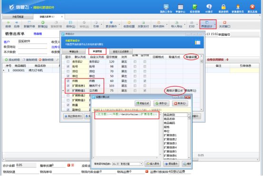Select 商品名称 in the field list

169,119
